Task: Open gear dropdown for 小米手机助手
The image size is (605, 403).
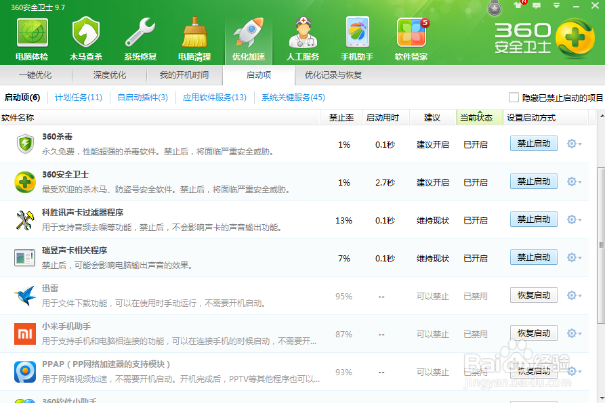Action: [574, 333]
